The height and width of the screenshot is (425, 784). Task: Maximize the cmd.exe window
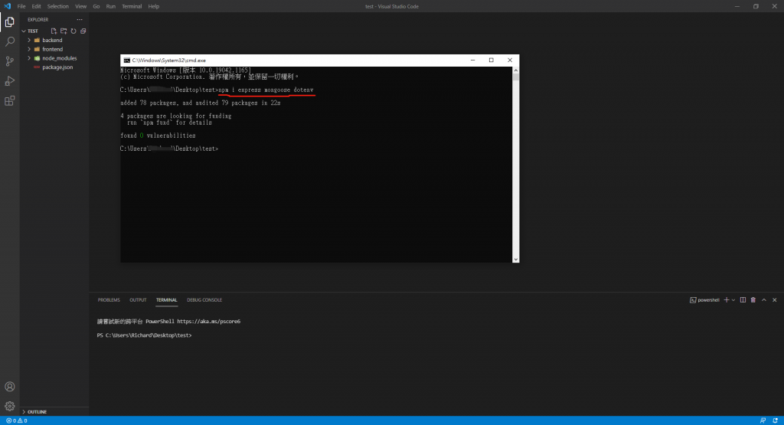(x=491, y=60)
